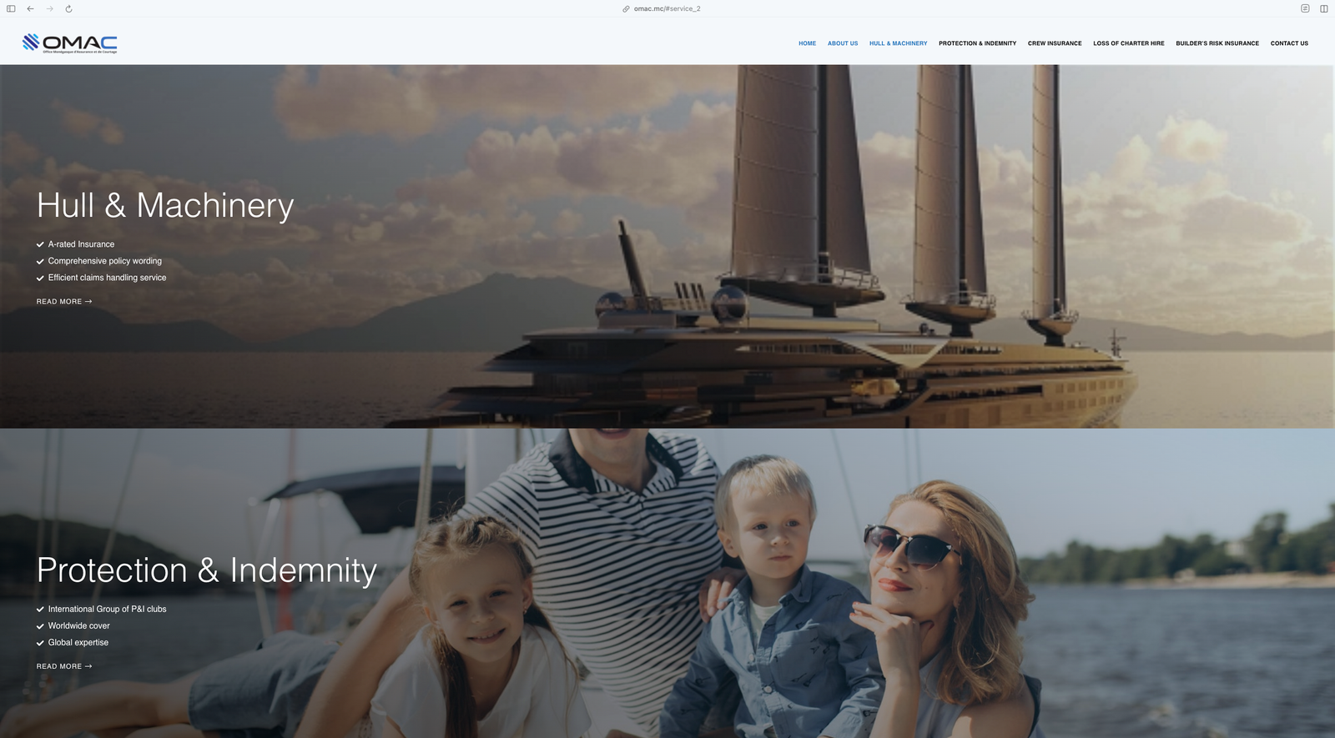
Task: Click the link icon beside the URL
Action: click(x=626, y=8)
